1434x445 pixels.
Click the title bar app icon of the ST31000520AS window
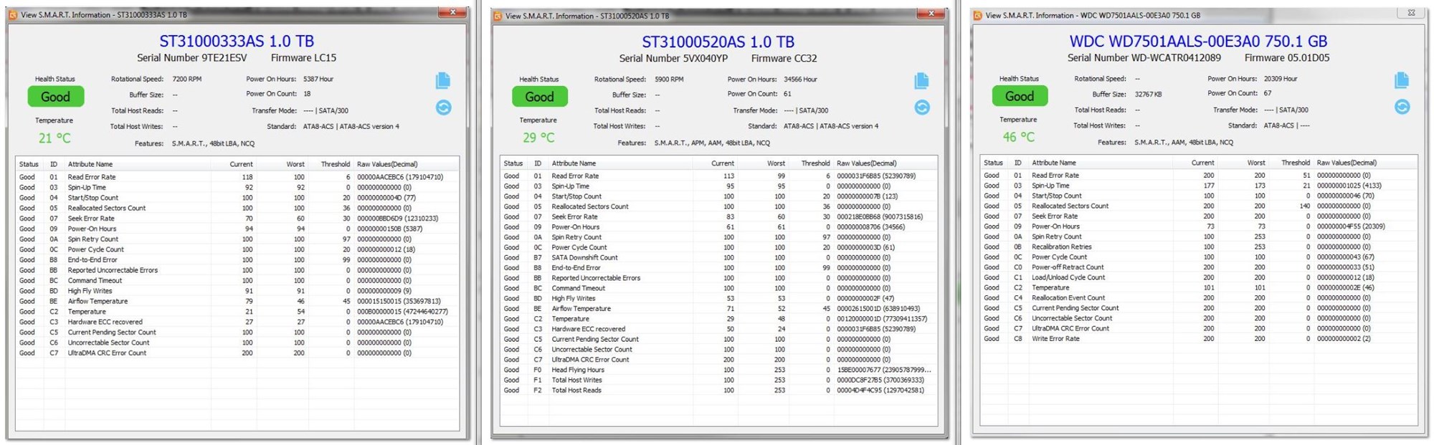[x=498, y=16]
